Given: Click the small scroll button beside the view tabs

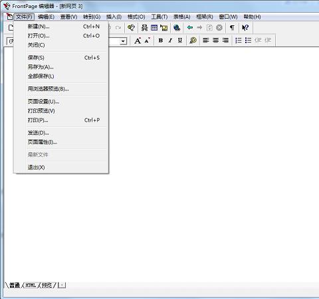Looking at the screenshot, I should coord(62,285).
